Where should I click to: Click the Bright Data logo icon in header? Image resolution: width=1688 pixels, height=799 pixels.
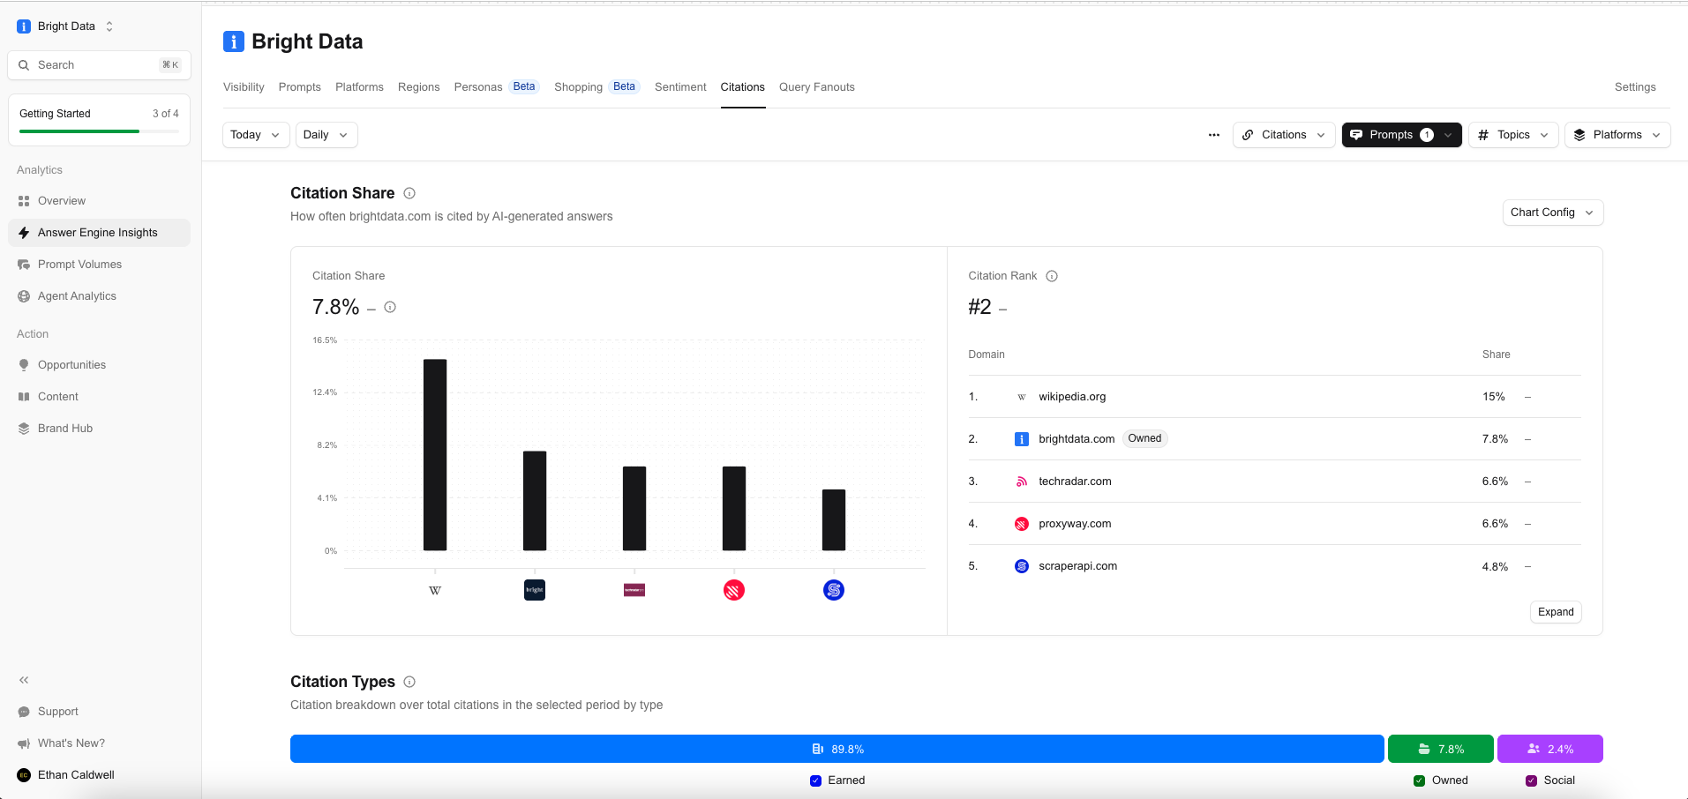234,41
